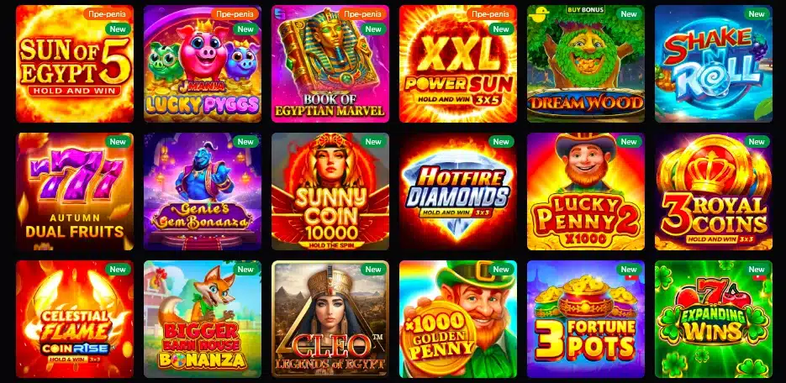The height and width of the screenshot is (383, 786).
Task: Click the New badge on Shake N Roll
Action: pyautogui.click(x=757, y=14)
